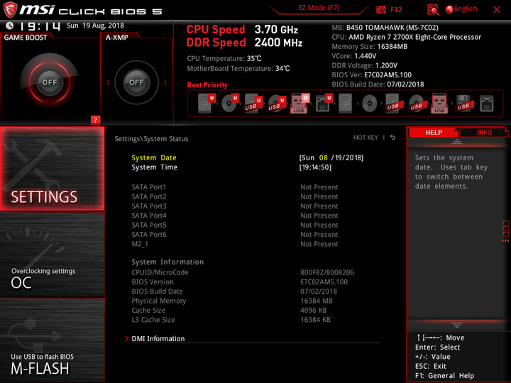Select the legacy hard disk boot icon without badge
Viewport: 511px width, 383px height.
(346, 104)
